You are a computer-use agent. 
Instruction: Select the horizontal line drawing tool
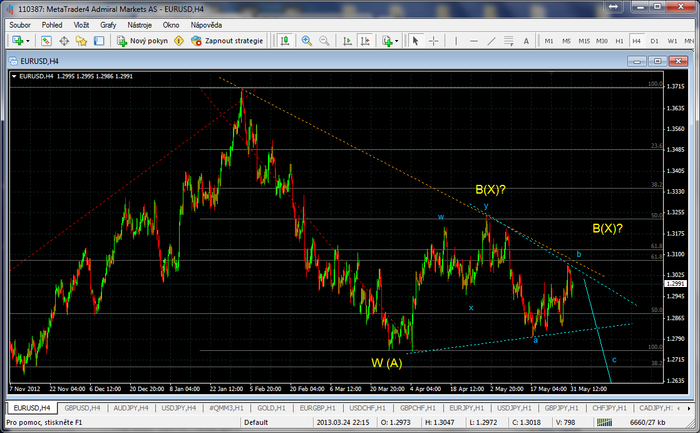474,41
